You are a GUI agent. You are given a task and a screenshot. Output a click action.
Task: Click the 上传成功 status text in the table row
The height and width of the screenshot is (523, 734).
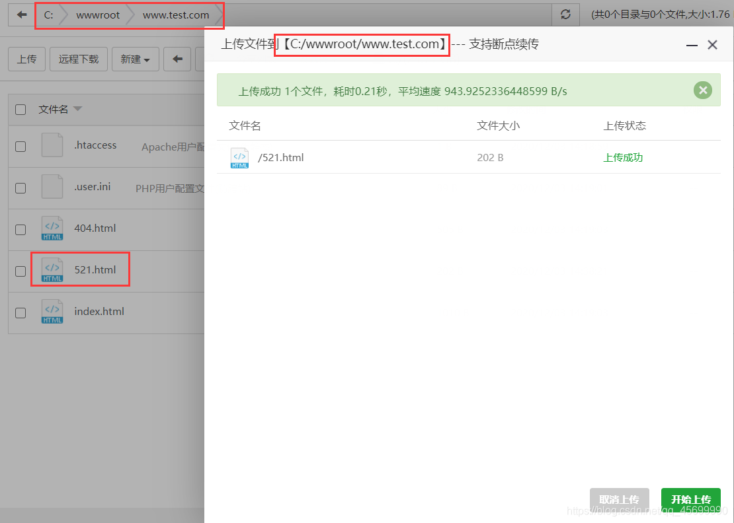click(623, 158)
